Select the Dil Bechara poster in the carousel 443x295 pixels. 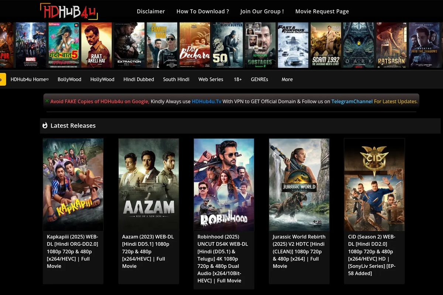(195, 45)
